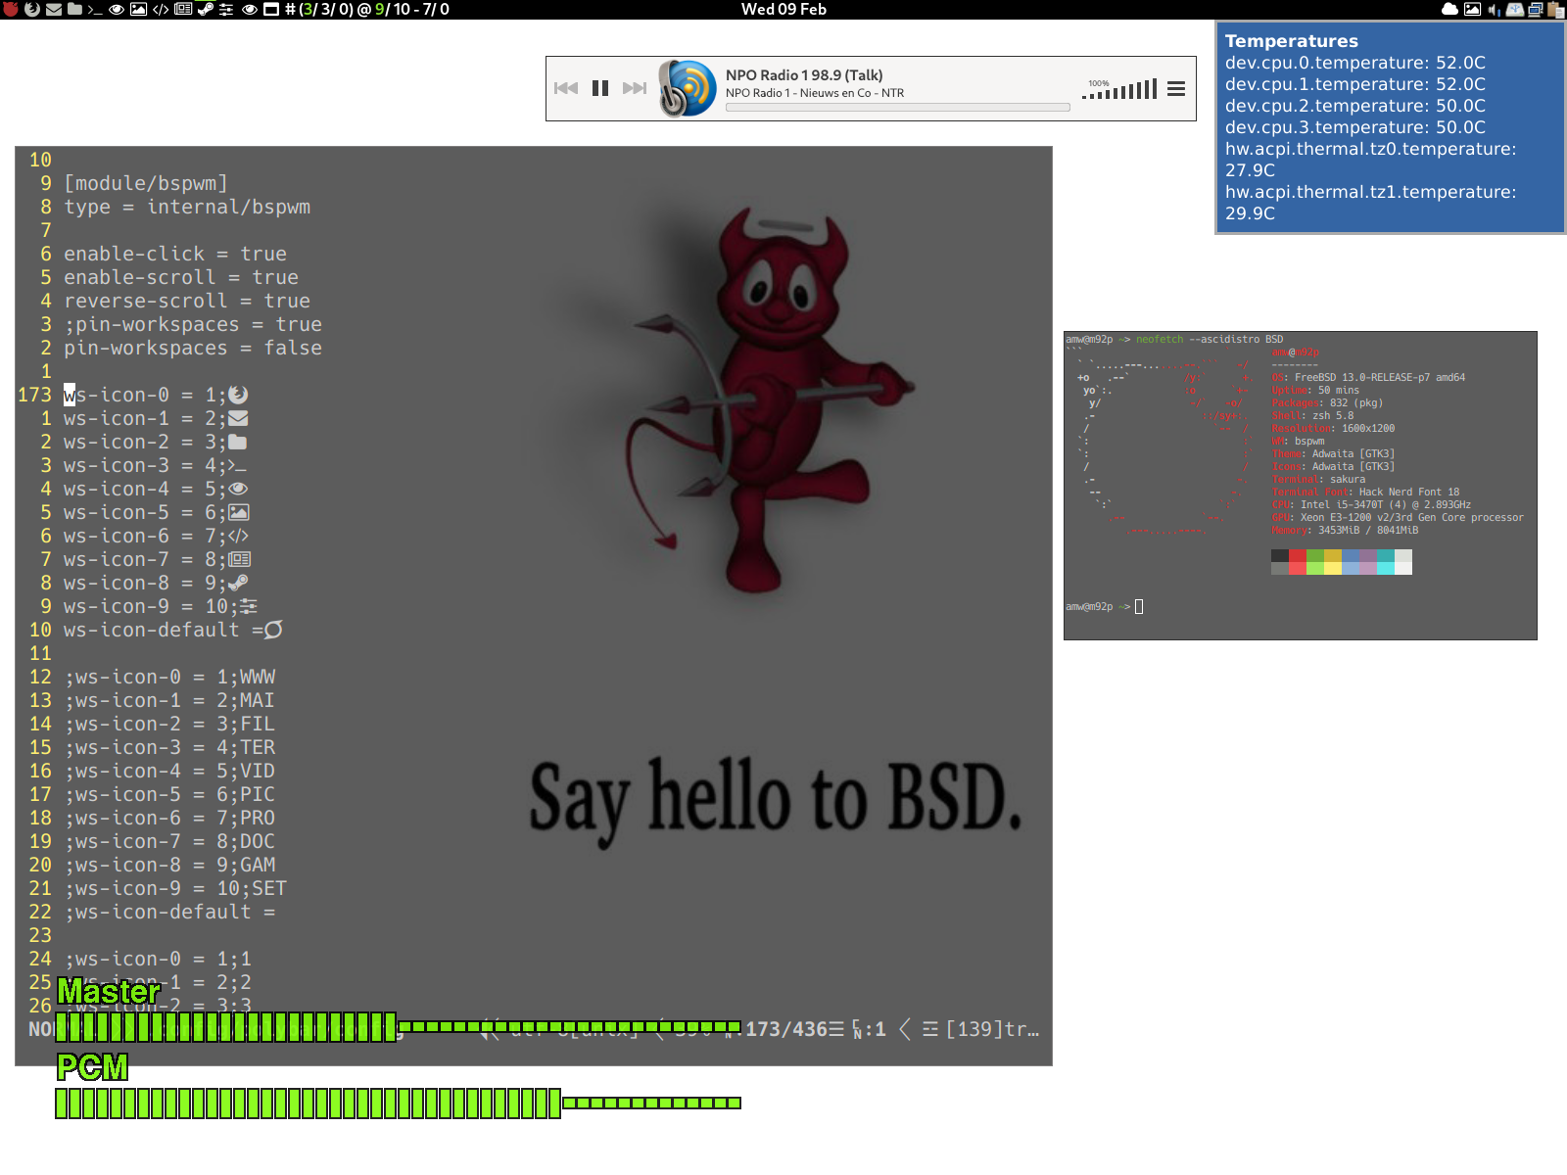This screenshot has height=1175, width=1567.
Task: Click 'dev.cpu.0.temperature: 52.0C' line
Action: (x=1355, y=62)
